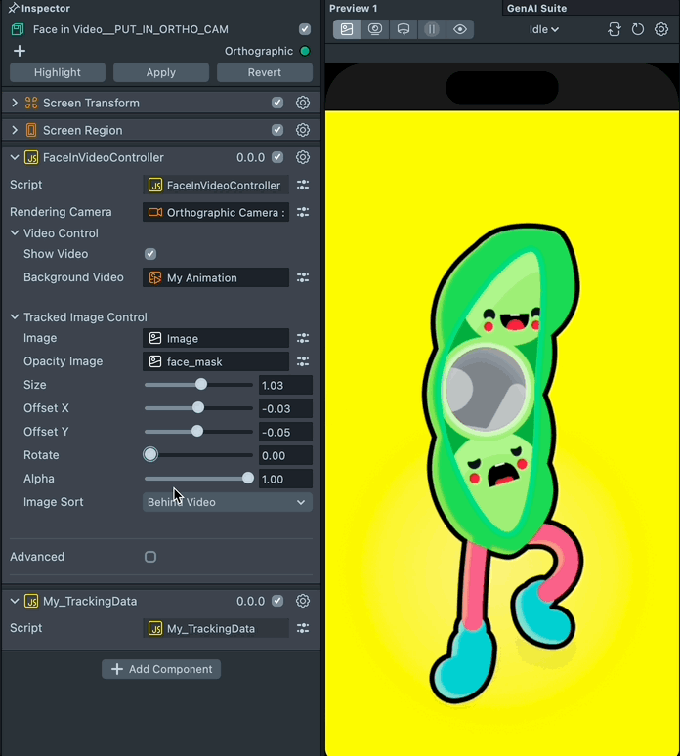Click the Rotate slider handle
680x756 pixels.
pos(150,454)
